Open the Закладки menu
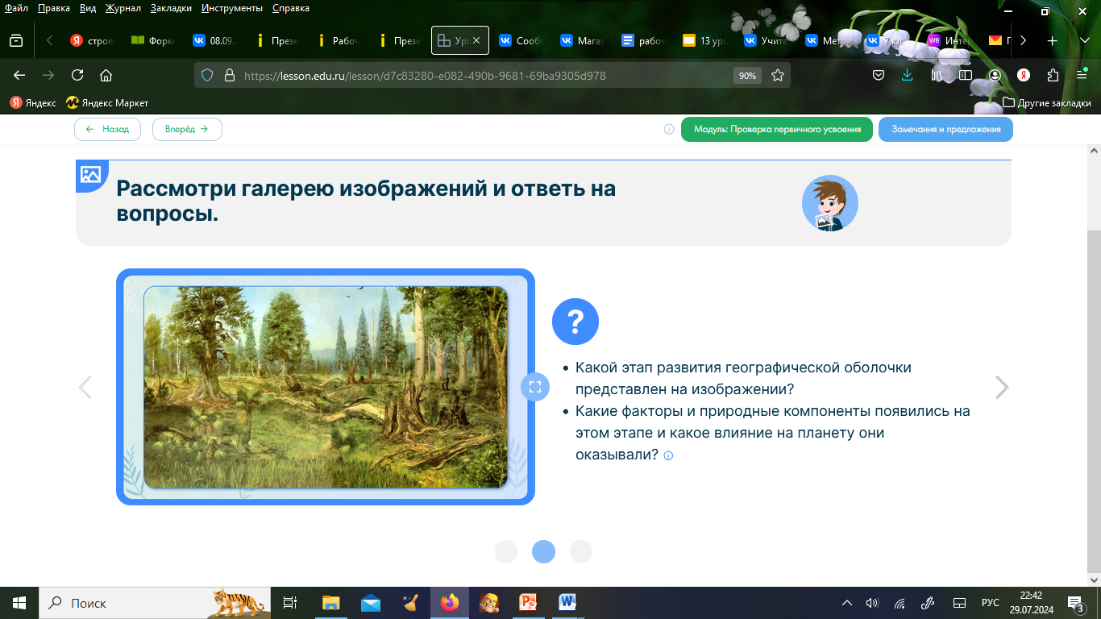1101x619 pixels. pos(171,8)
